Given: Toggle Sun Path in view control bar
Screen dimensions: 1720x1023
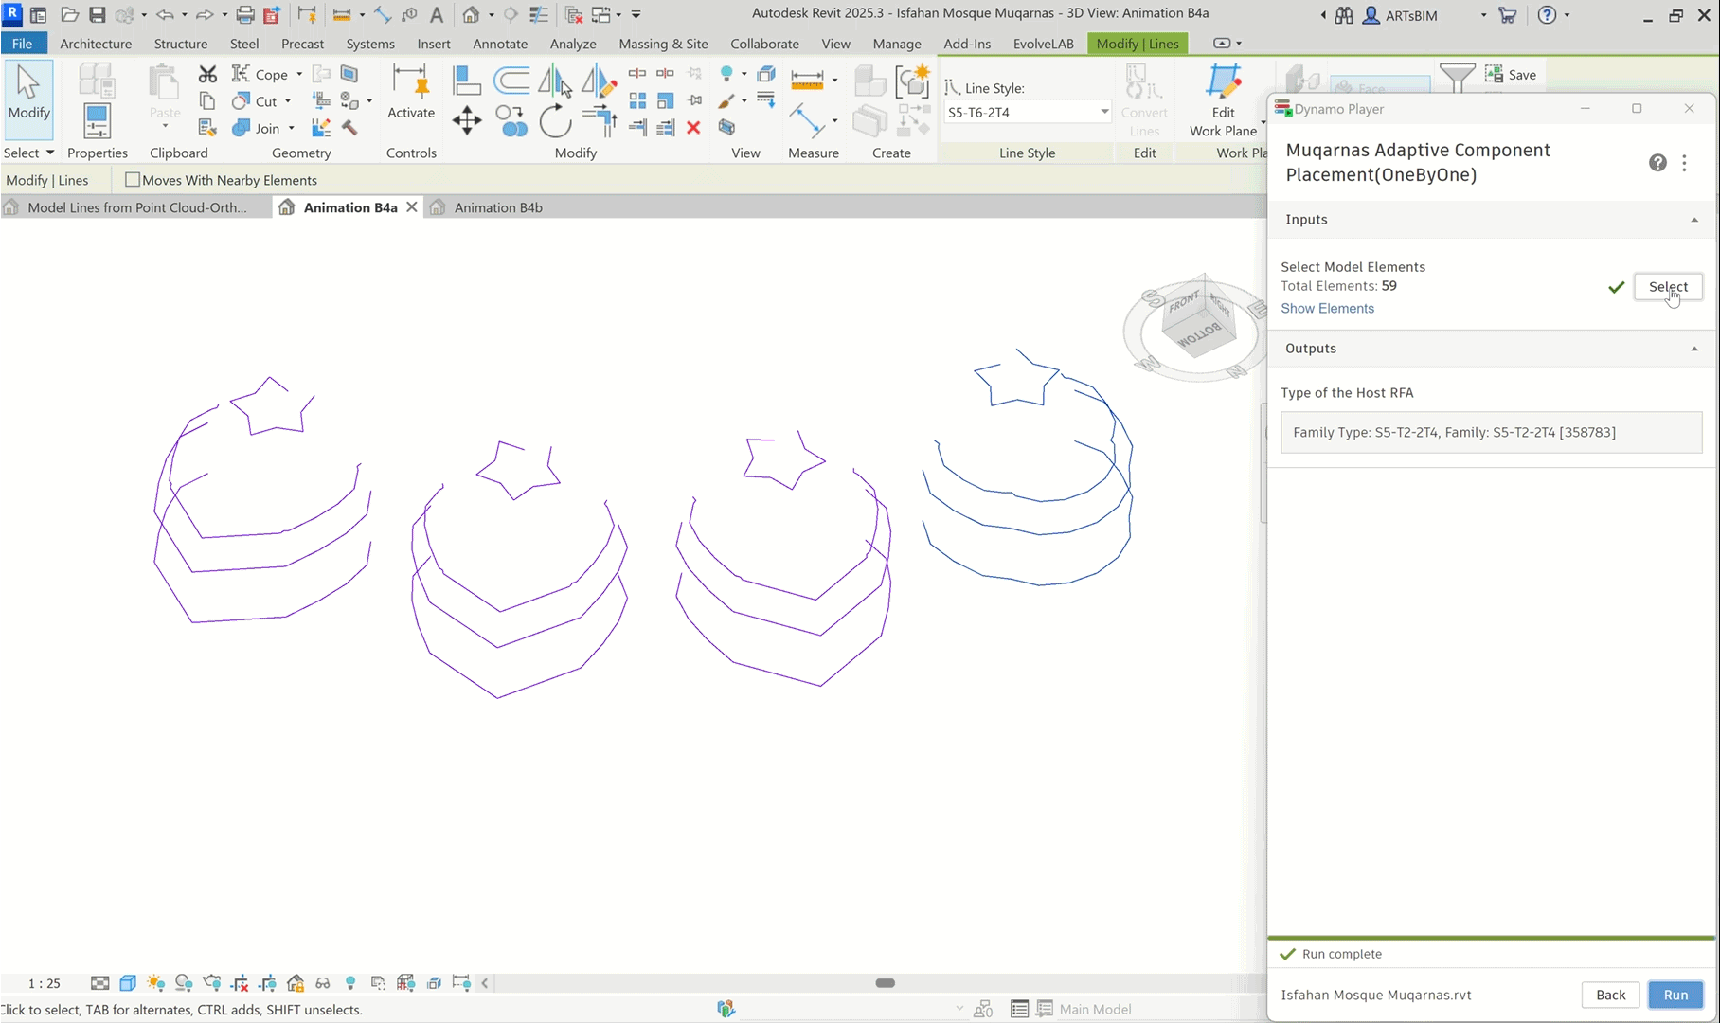Looking at the screenshot, I should tap(156, 983).
